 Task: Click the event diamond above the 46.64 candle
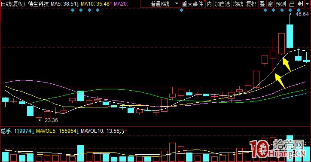click(x=290, y=10)
